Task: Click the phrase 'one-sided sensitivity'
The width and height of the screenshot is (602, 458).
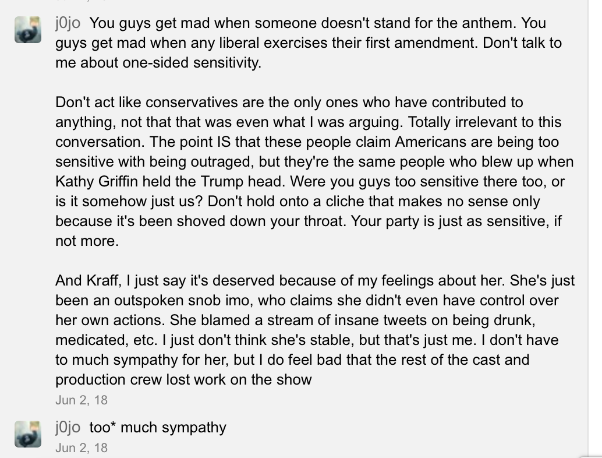Action: point(192,63)
